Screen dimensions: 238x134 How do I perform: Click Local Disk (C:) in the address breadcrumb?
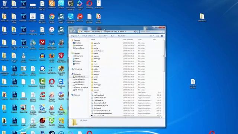pyautogui.click(x=97, y=32)
